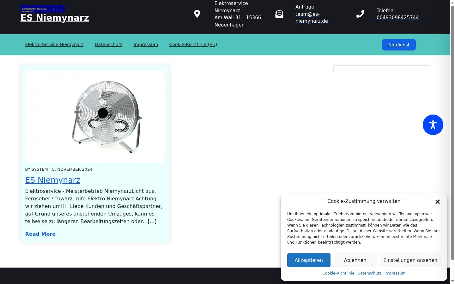Click Einstellungen ansehen button
This screenshot has width=455, height=284.
pos(410,260)
